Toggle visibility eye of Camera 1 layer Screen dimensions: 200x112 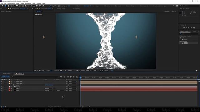coord(1,87)
